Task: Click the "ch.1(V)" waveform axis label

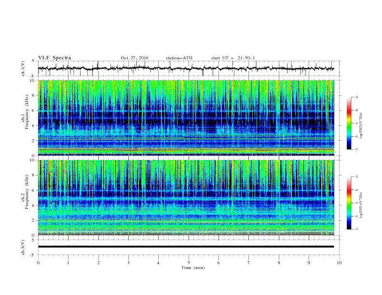Action: click(x=23, y=68)
